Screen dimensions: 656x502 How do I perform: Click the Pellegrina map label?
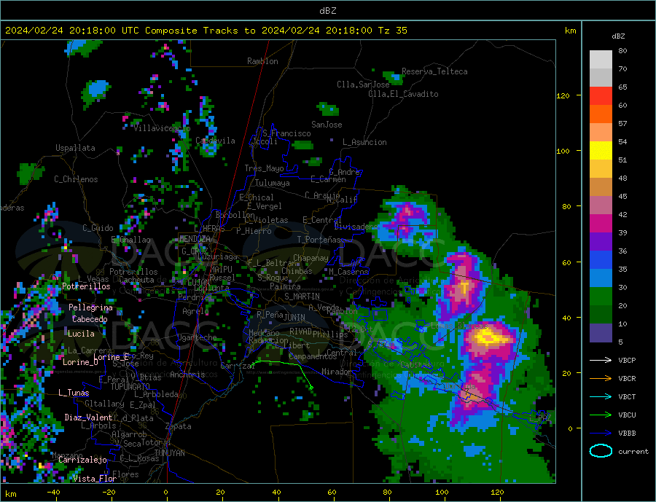click(x=90, y=307)
